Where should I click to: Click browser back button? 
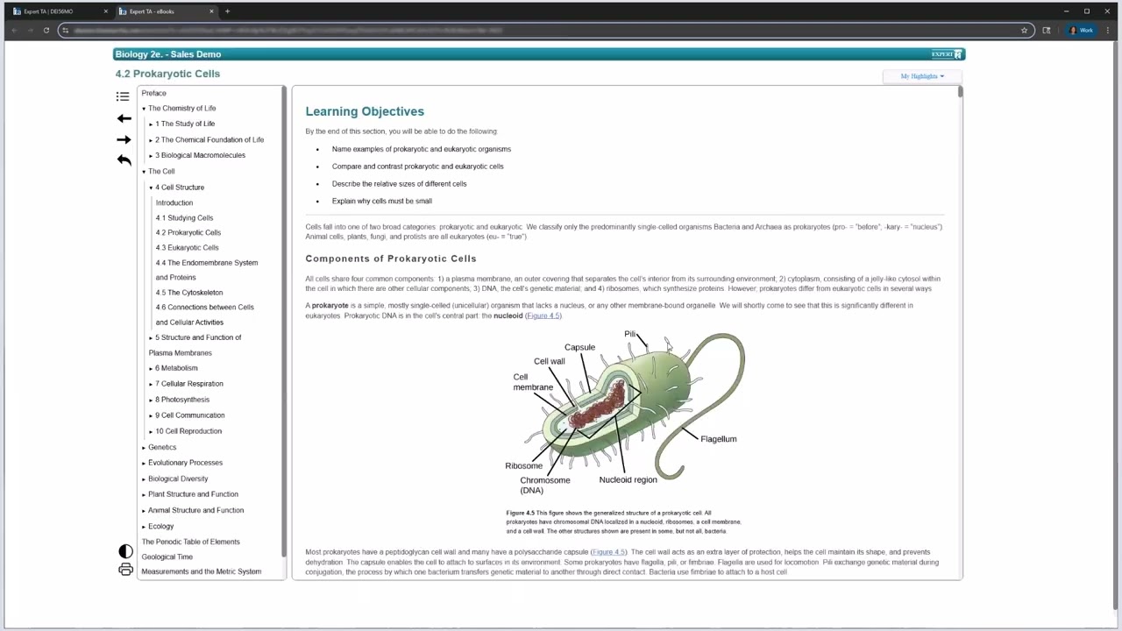point(14,30)
